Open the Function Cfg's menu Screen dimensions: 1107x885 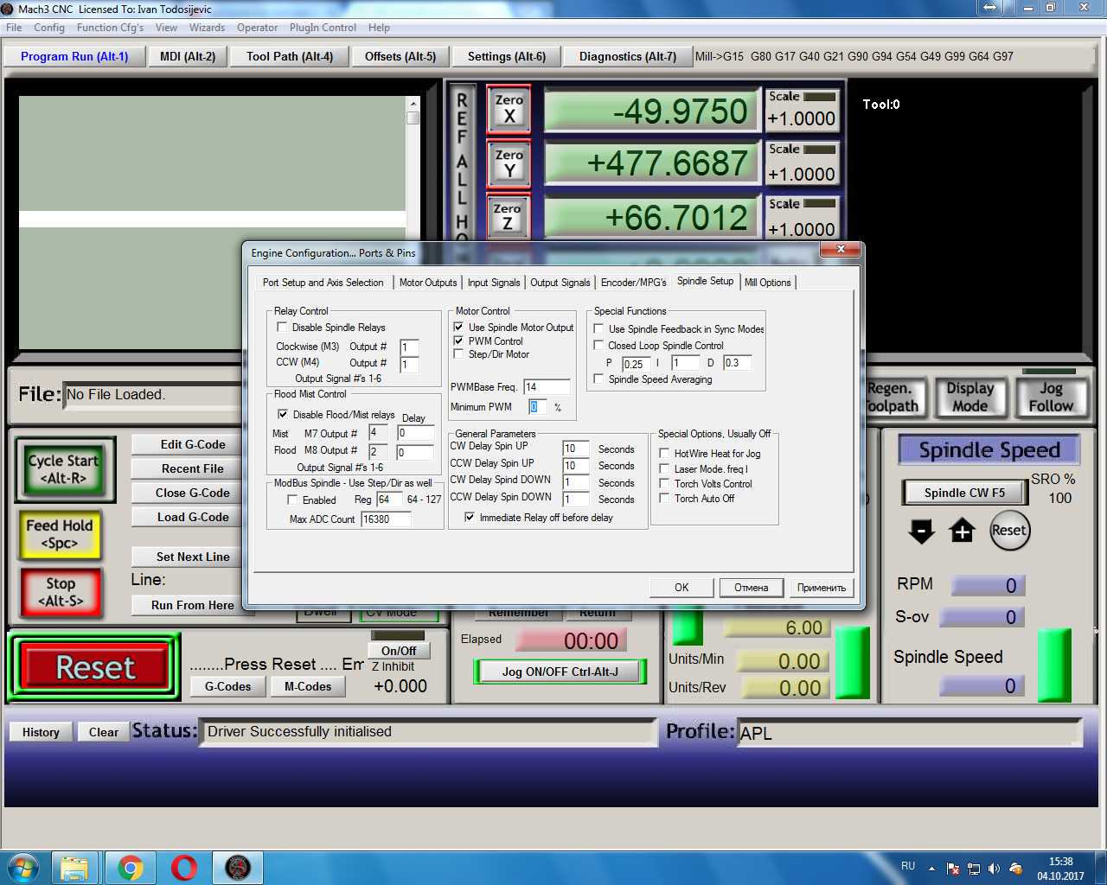(111, 28)
